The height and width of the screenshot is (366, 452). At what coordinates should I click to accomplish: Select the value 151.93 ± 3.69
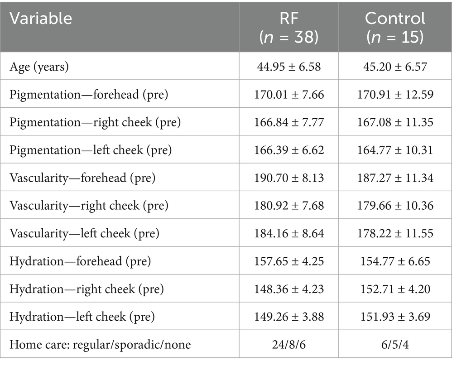395,317
